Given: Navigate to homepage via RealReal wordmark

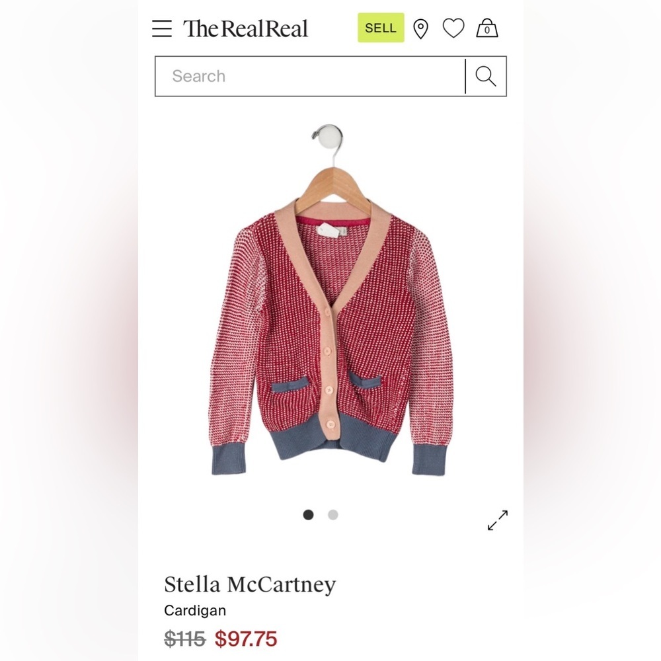Looking at the screenshot, I should click(245, 28).
